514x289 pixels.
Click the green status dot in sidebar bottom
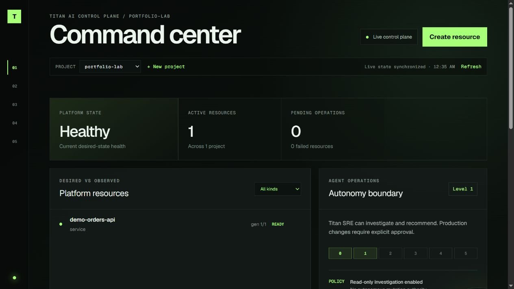coord(14,278)
